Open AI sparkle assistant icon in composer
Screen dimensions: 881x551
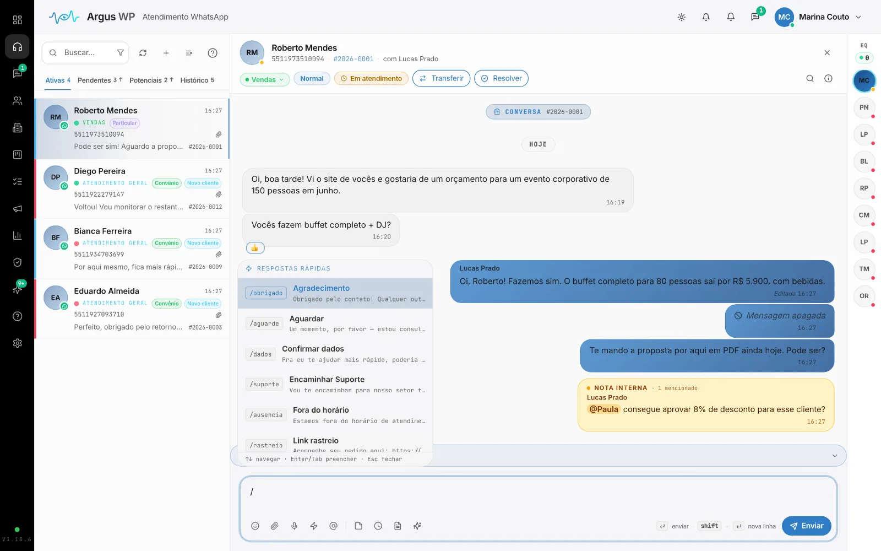[417, 526]
